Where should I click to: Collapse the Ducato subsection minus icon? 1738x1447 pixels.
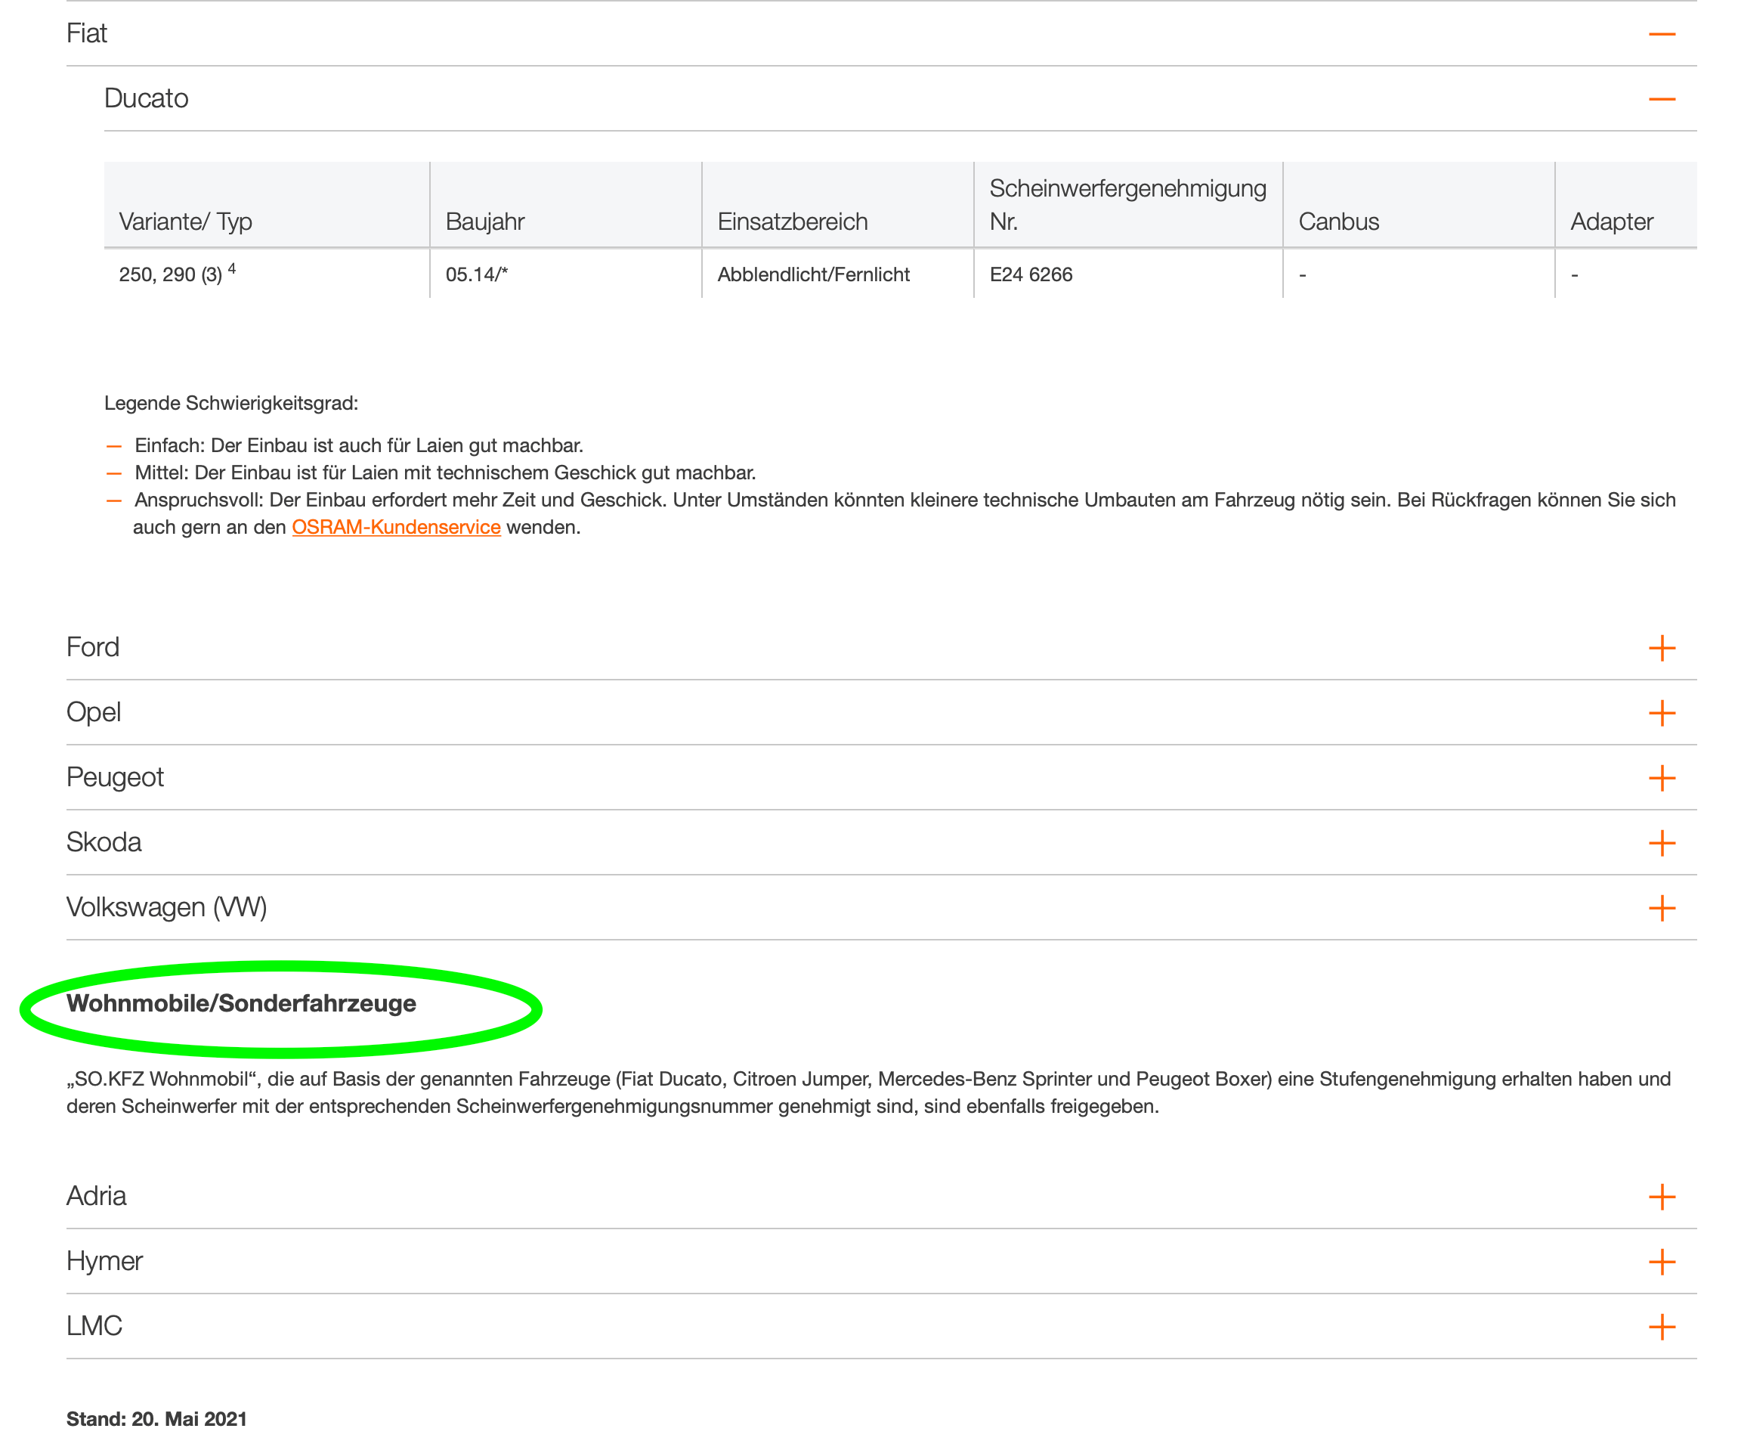1661,99
